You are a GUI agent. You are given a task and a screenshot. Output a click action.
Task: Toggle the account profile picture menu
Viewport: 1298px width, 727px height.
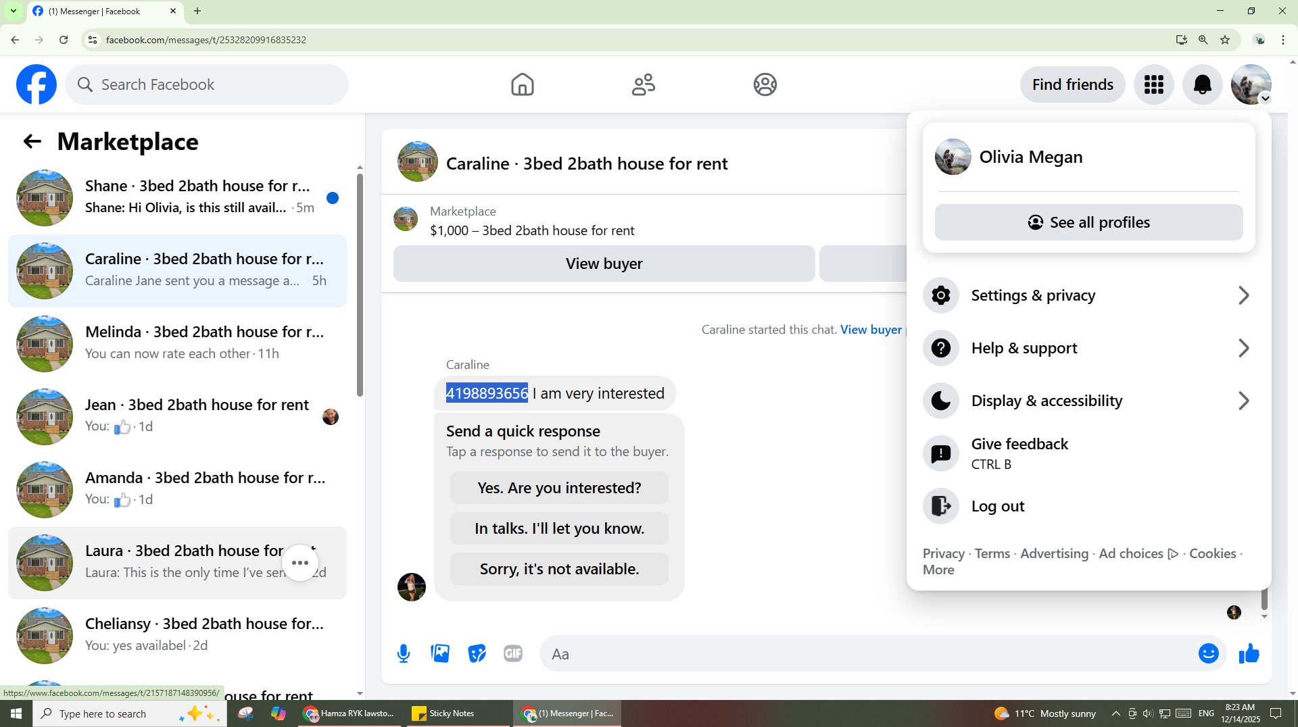1251,84
